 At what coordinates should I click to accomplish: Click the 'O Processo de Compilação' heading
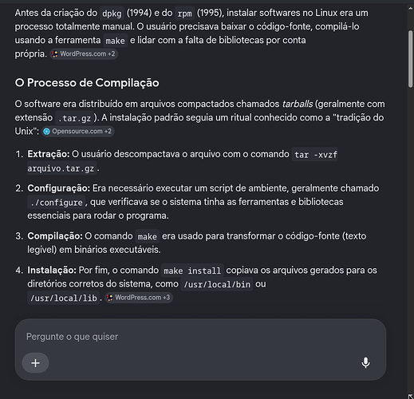(x=87, y=83)
